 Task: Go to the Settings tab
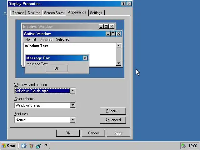[x=96, y=13]
